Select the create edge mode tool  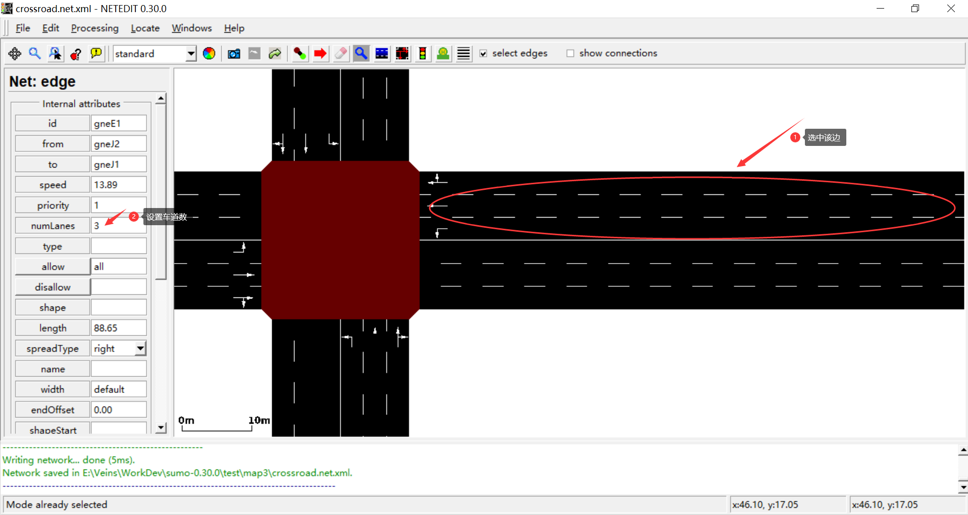click(299, 53)
